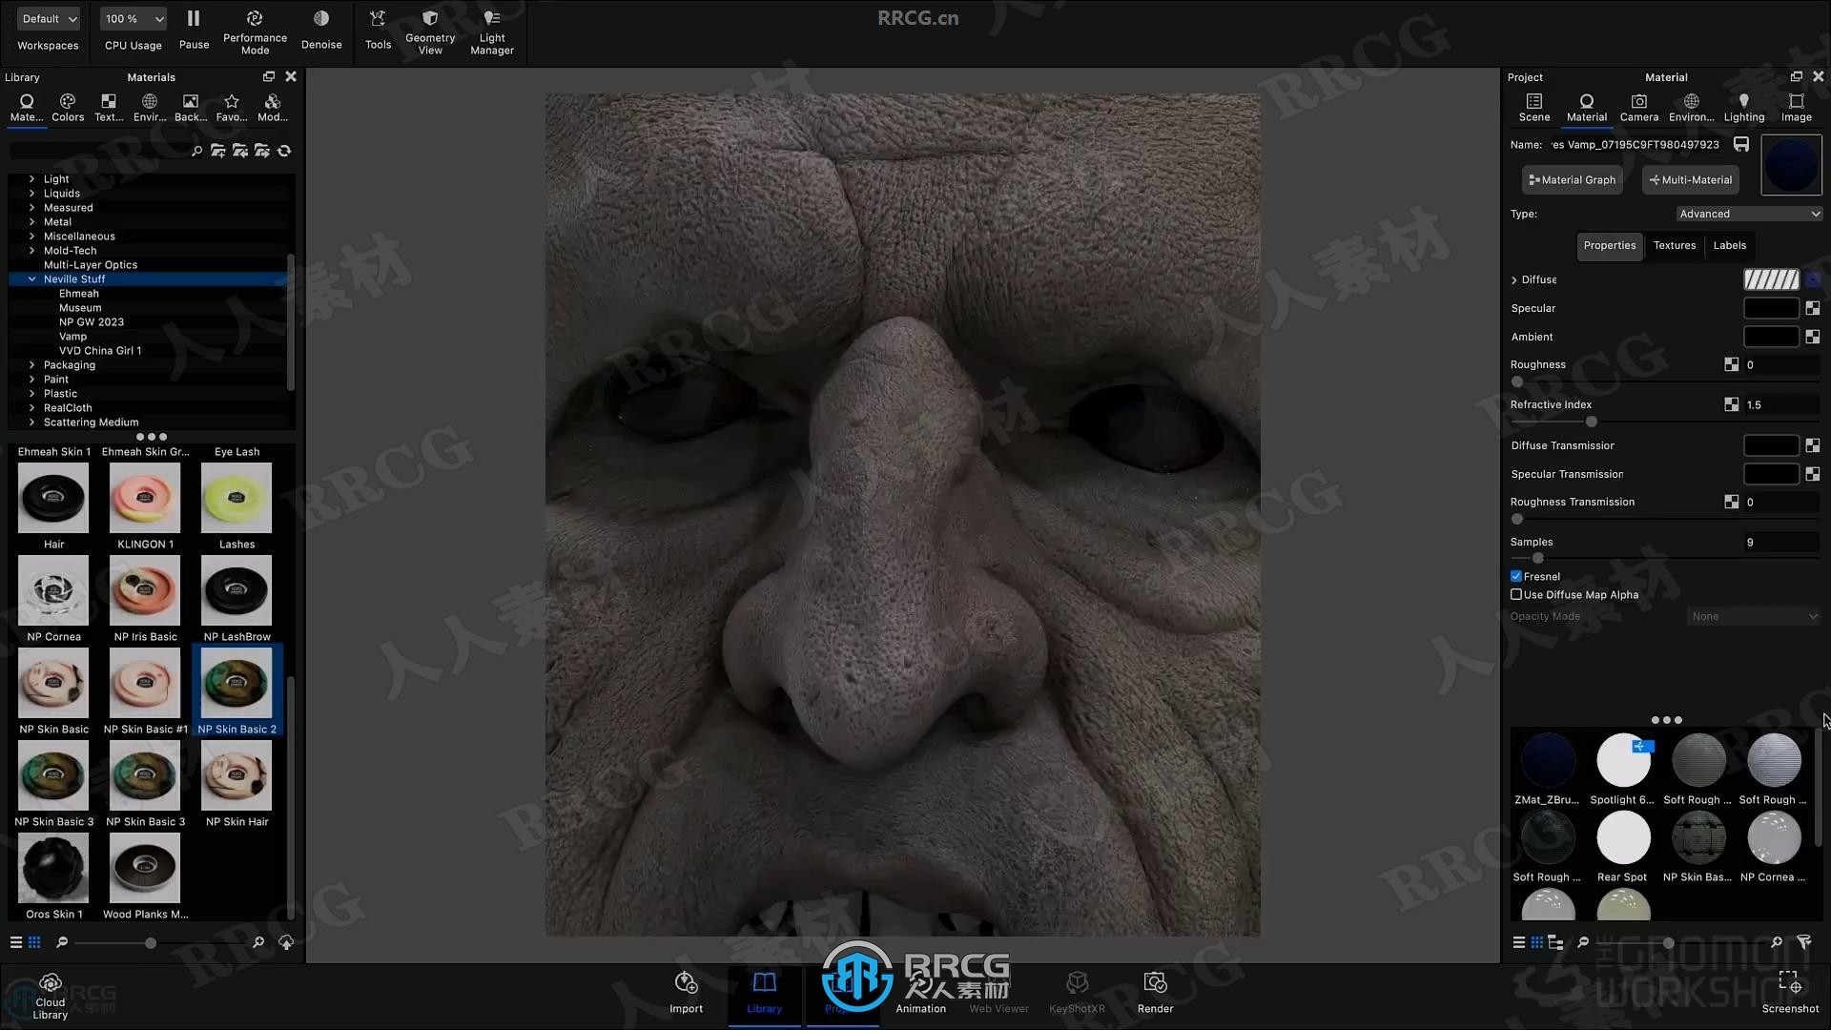Open KeyShotXR wizard
This screenshot has width=1831, height=1030.
point(1077,994)
